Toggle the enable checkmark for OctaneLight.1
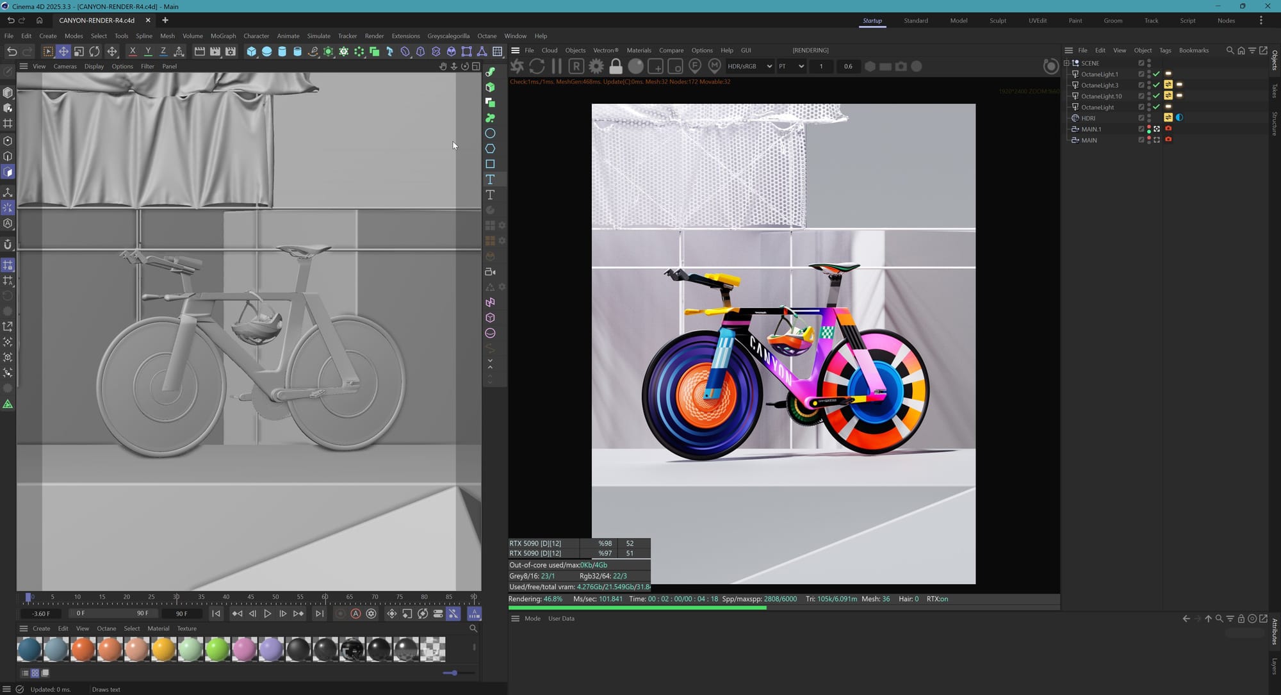The image size is (1281, 695). pos(1156,74)
